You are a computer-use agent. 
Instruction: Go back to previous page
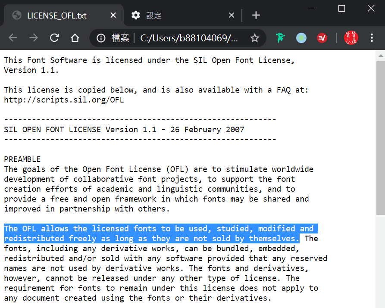pos(13,38)
